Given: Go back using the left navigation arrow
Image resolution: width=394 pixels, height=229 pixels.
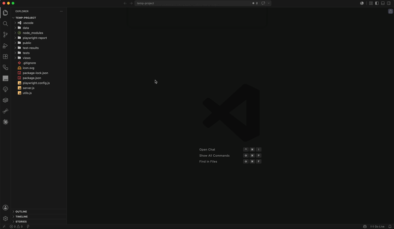Looking at the screenshot, I should point(125,3).
